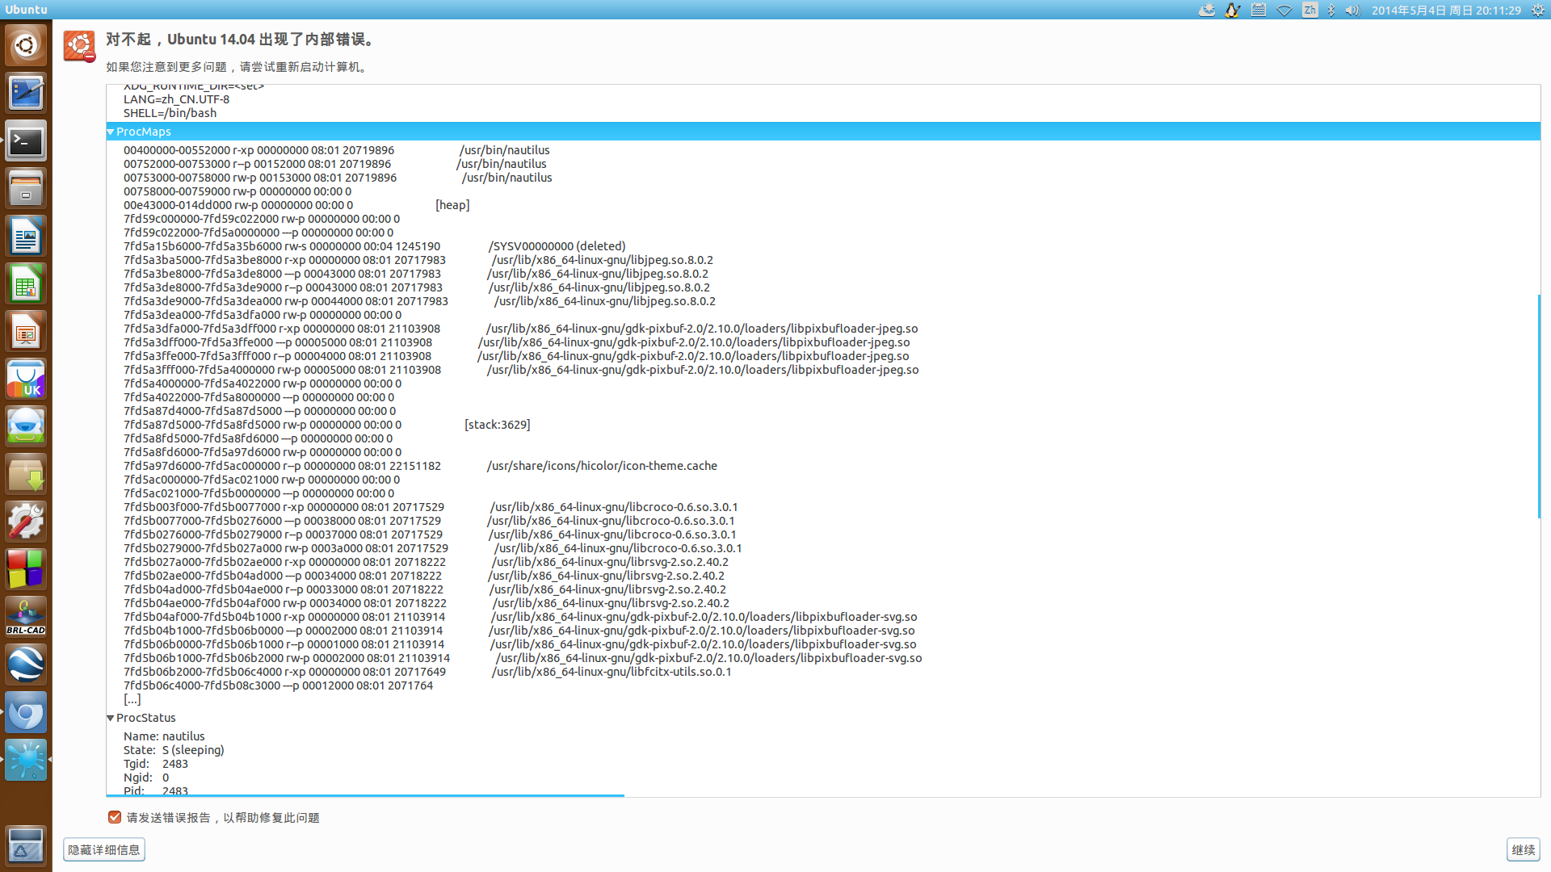Open the network Wi-Fi indicator

1284,10
